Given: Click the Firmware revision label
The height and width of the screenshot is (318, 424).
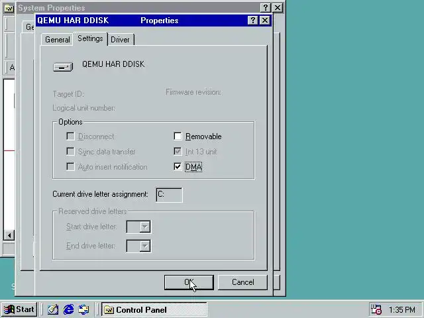Looking at the screenshot, I should pos(193,92).
